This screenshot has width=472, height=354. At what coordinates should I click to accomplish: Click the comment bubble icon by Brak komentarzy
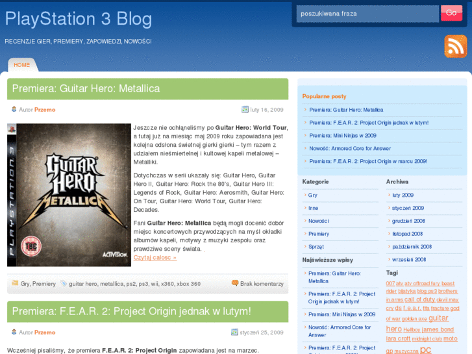point(235,283)
